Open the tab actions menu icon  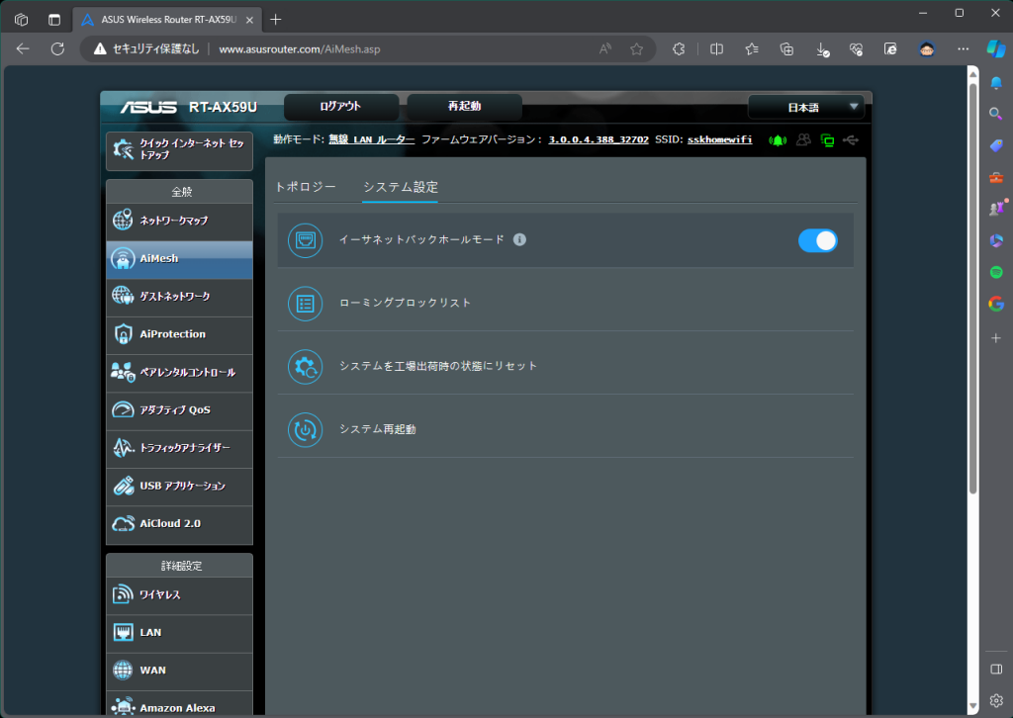click(54, 20)
